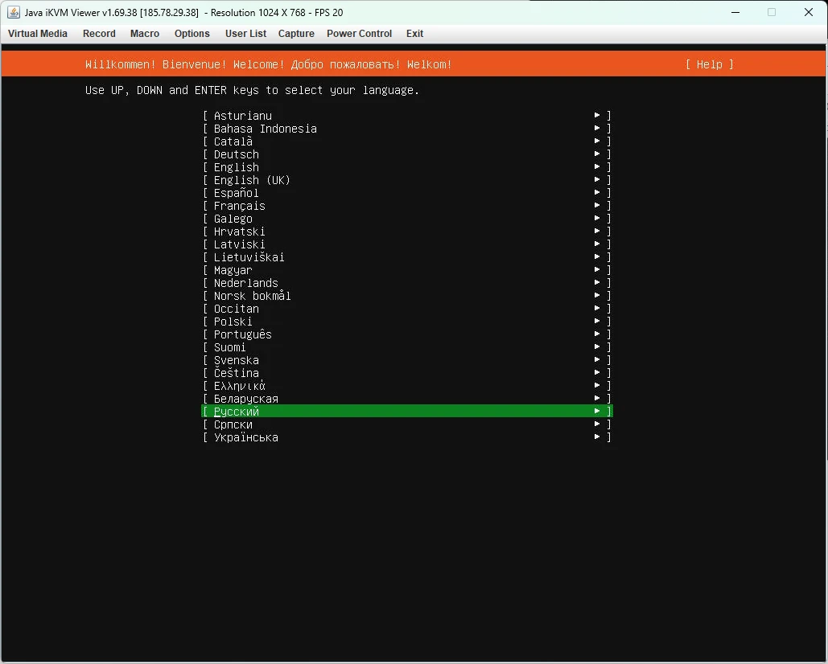Image resolution: width=828 pixels, height=664 pixels.
Task: Open the User List menu
Action: point(245,34)
